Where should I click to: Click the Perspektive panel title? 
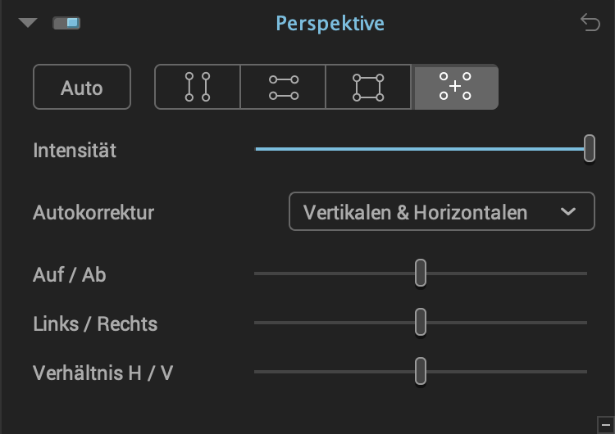330,23
